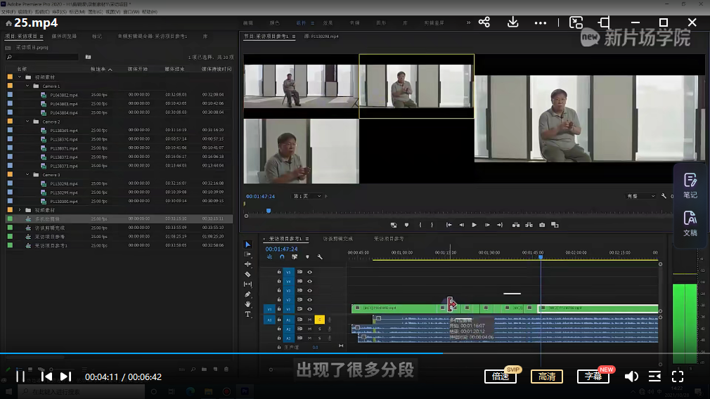Switch to the 访谈剪辑完成 timeline tab
The image size is (710, 399).
point(338,239)
